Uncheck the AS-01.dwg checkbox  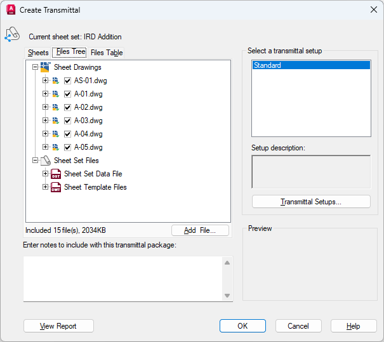[x=67, y=81]
